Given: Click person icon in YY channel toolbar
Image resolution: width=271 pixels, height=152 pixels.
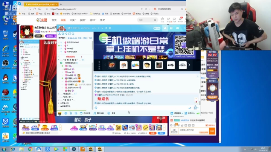Looking at the screenshot, I should [x=59, y=34].
